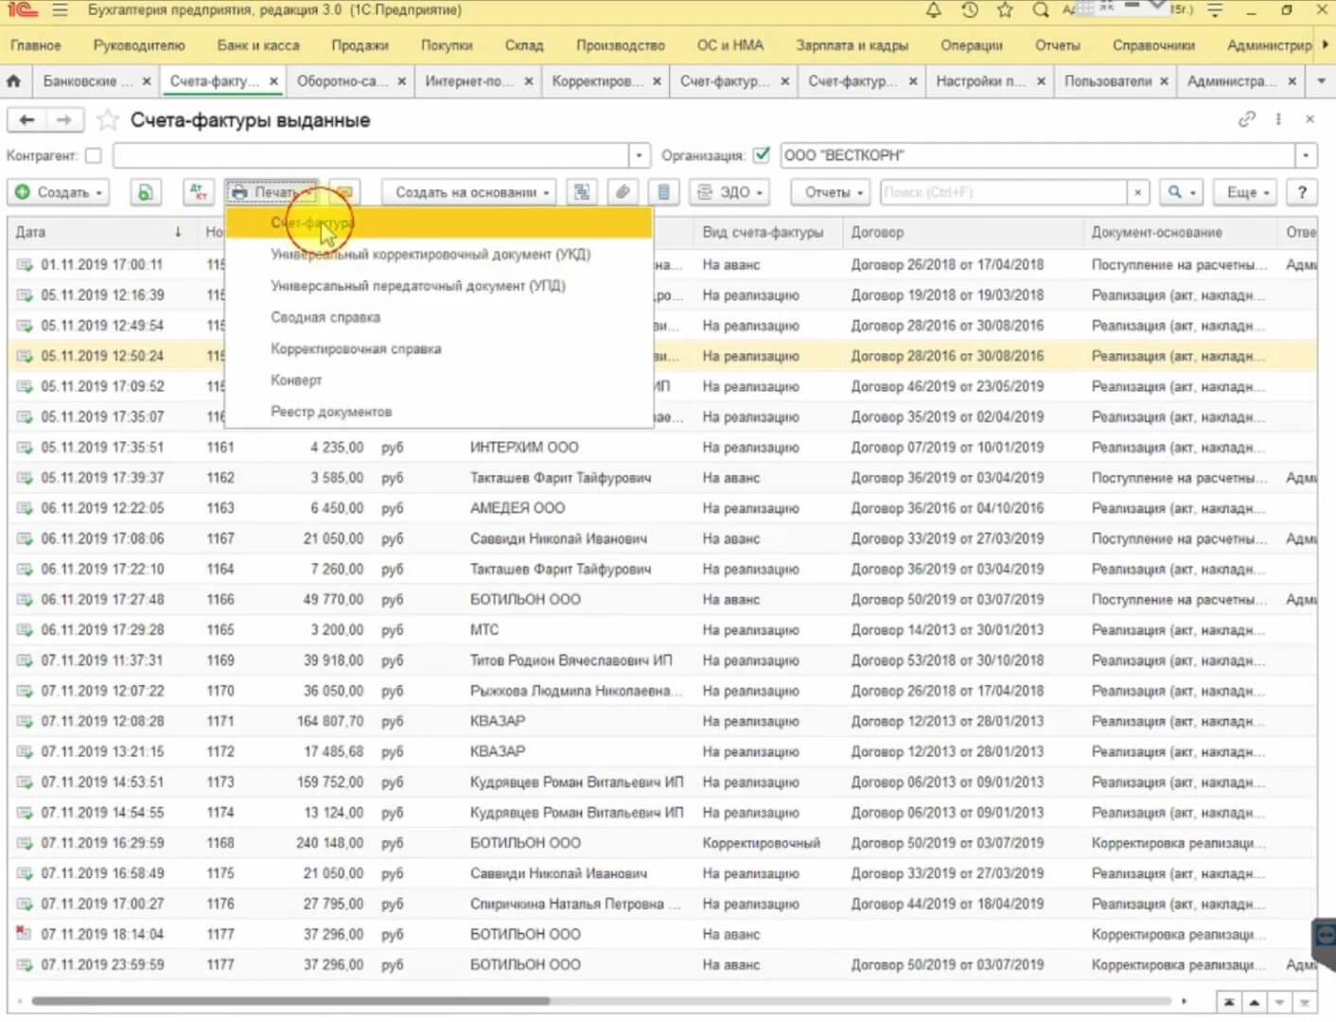Select Корректировочная справка print option

(x=439, y=349)
